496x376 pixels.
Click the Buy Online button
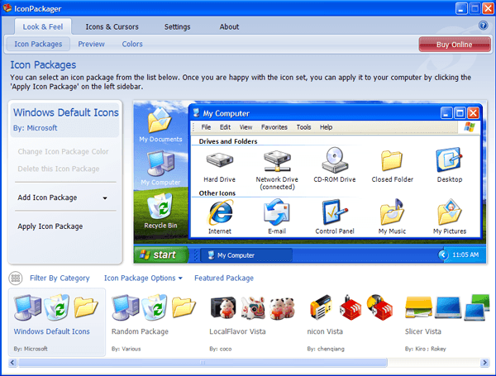click(x=455, y=45)
